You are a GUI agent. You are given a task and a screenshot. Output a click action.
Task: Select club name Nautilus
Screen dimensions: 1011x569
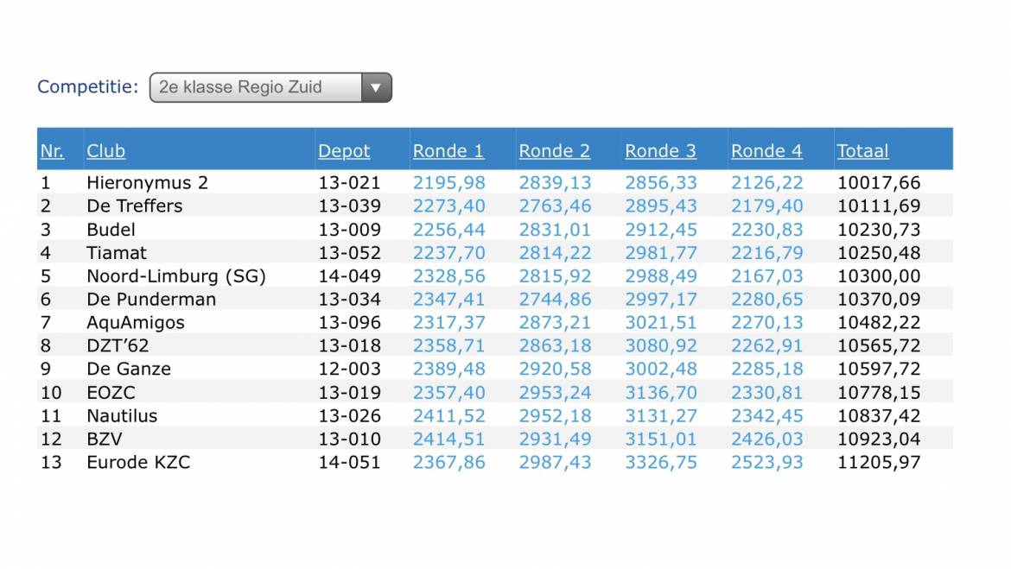122,416
